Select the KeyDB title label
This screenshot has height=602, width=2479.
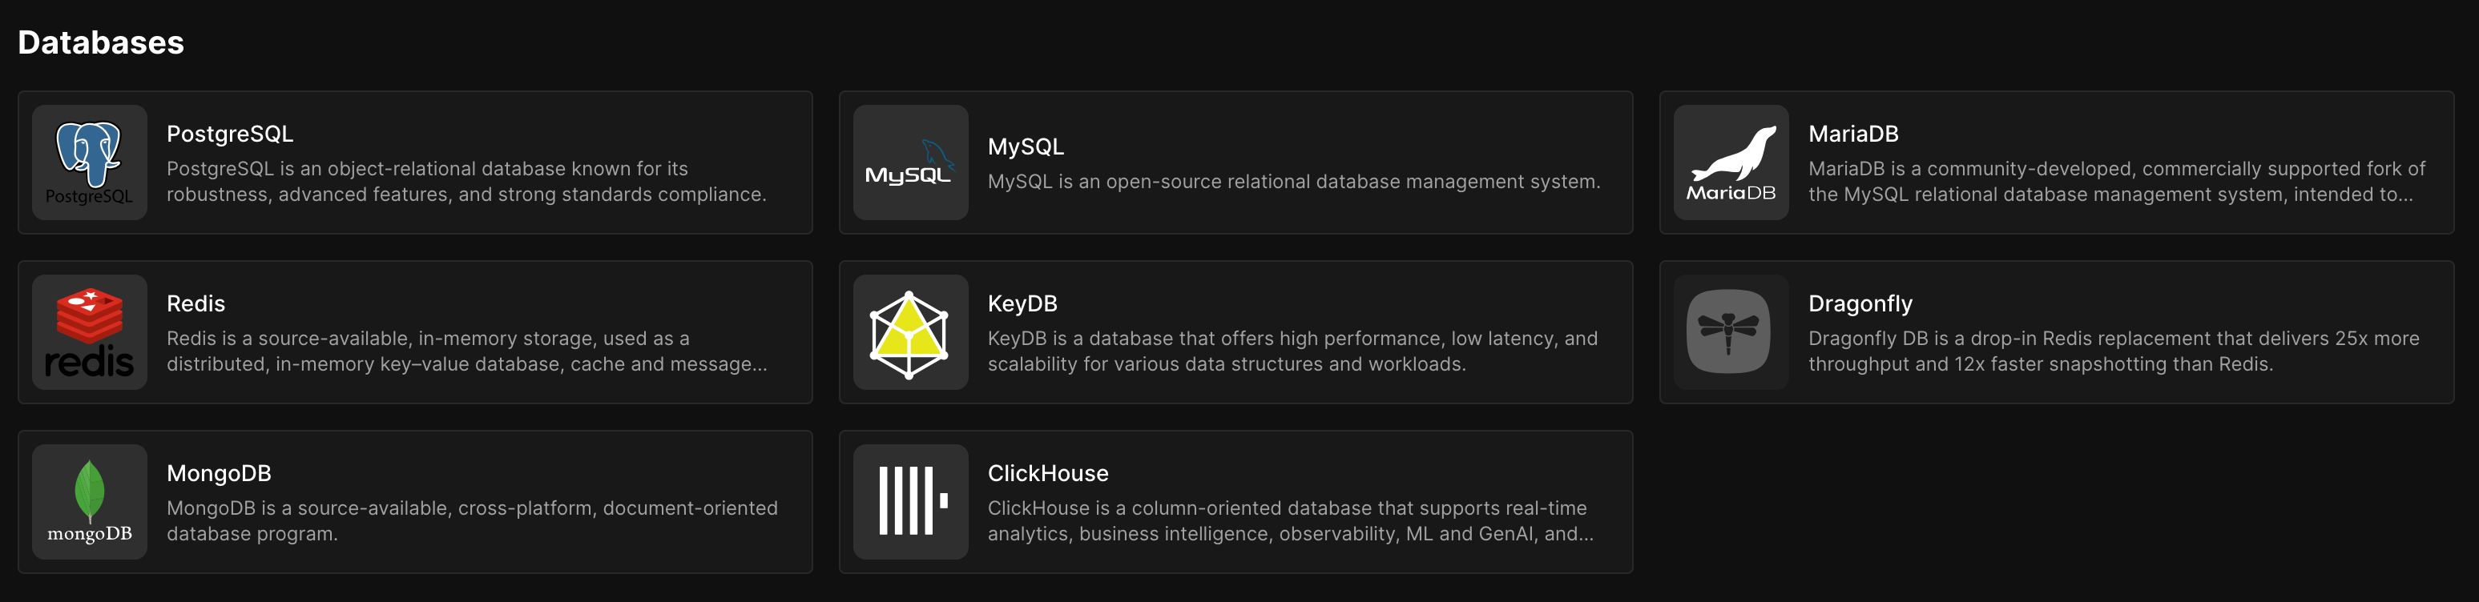1022,303
